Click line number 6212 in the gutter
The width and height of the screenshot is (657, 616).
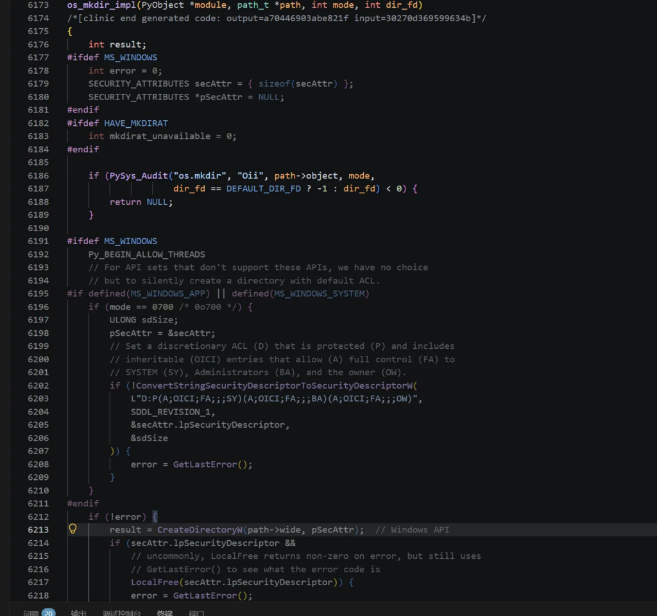click(38, 516)
